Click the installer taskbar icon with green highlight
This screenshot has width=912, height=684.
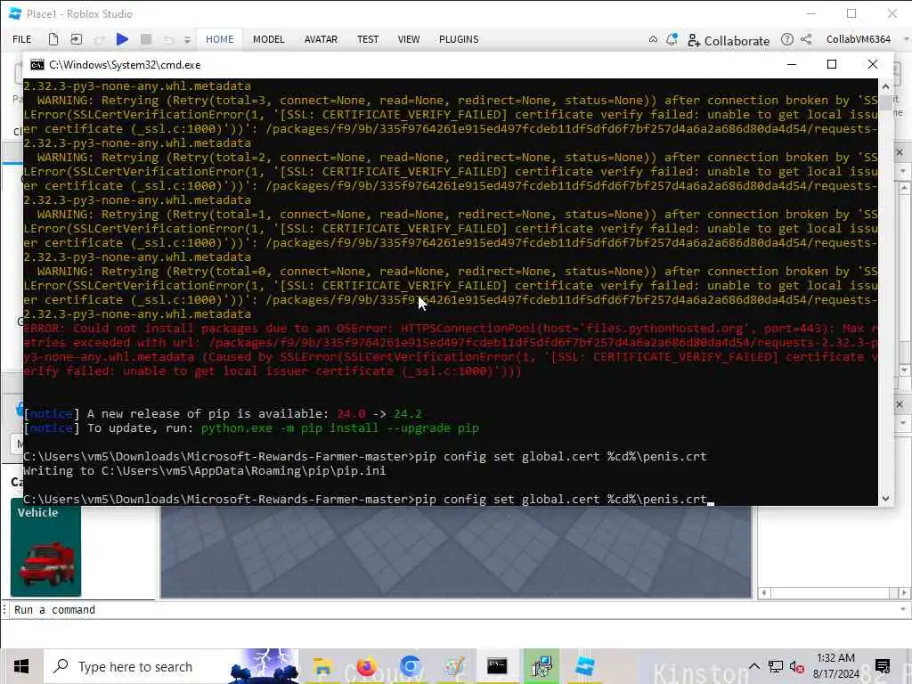point(541,666)
